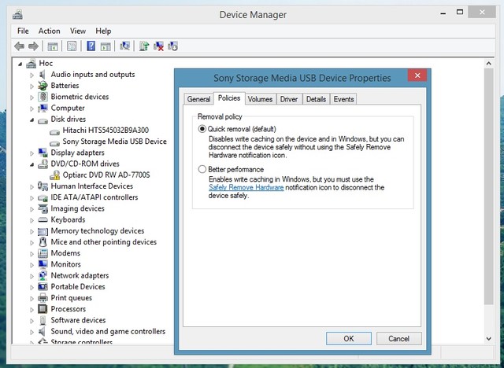Screen dimensions: 504x368
Task: Click the blue Help question-mark icon
Action: point(91,46)
